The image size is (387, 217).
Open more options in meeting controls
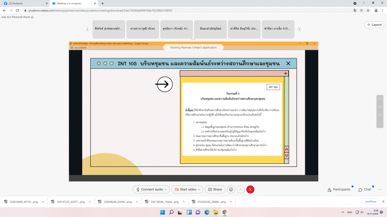[241, 190]
